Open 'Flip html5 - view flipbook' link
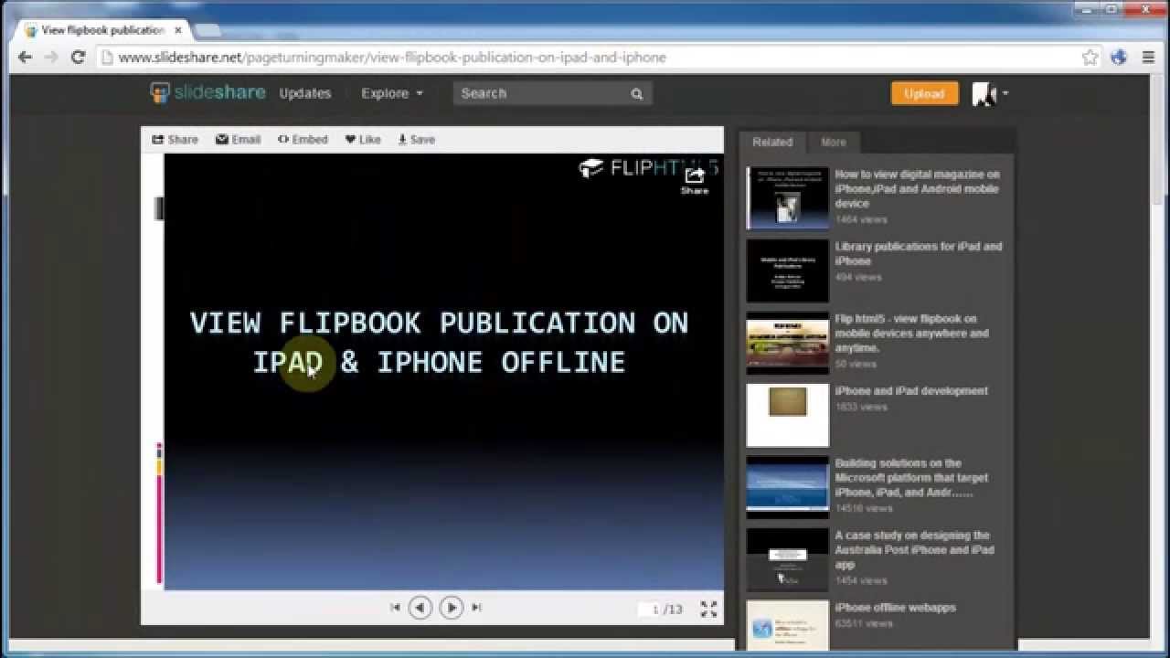The height and width of the screenshot is (658, 1170). pyautogui.click(x=911, y=333)
